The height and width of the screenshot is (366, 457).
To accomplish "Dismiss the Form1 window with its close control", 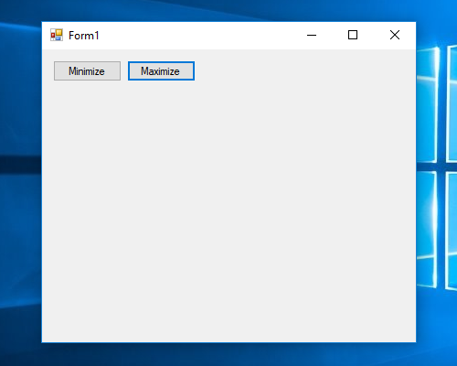I will point(395,35).
